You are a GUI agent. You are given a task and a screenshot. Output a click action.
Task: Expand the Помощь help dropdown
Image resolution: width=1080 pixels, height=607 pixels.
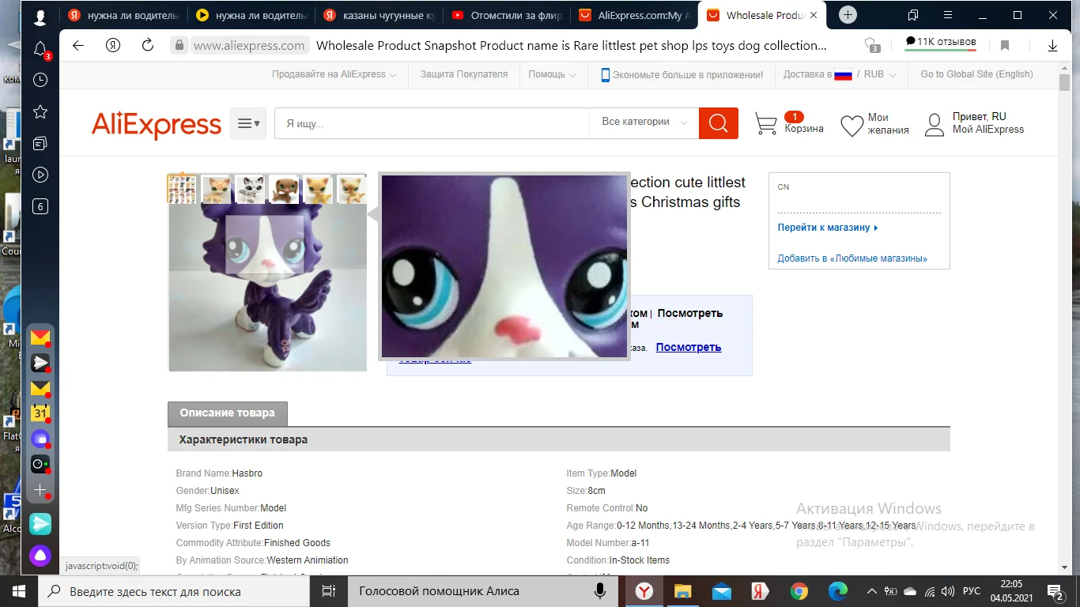pos(552,74)
